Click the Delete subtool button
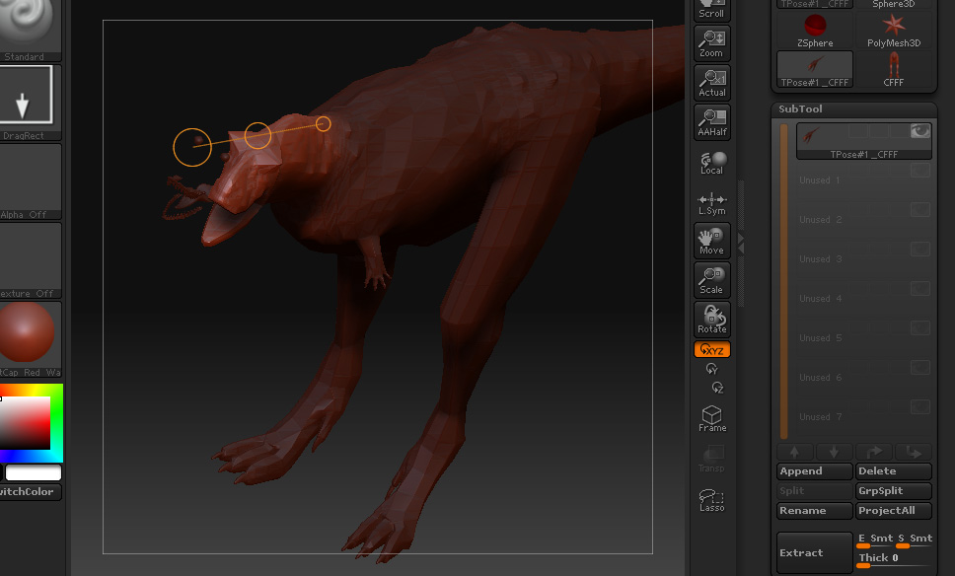Viewport: 955px width, 576px height. (894, 471)
